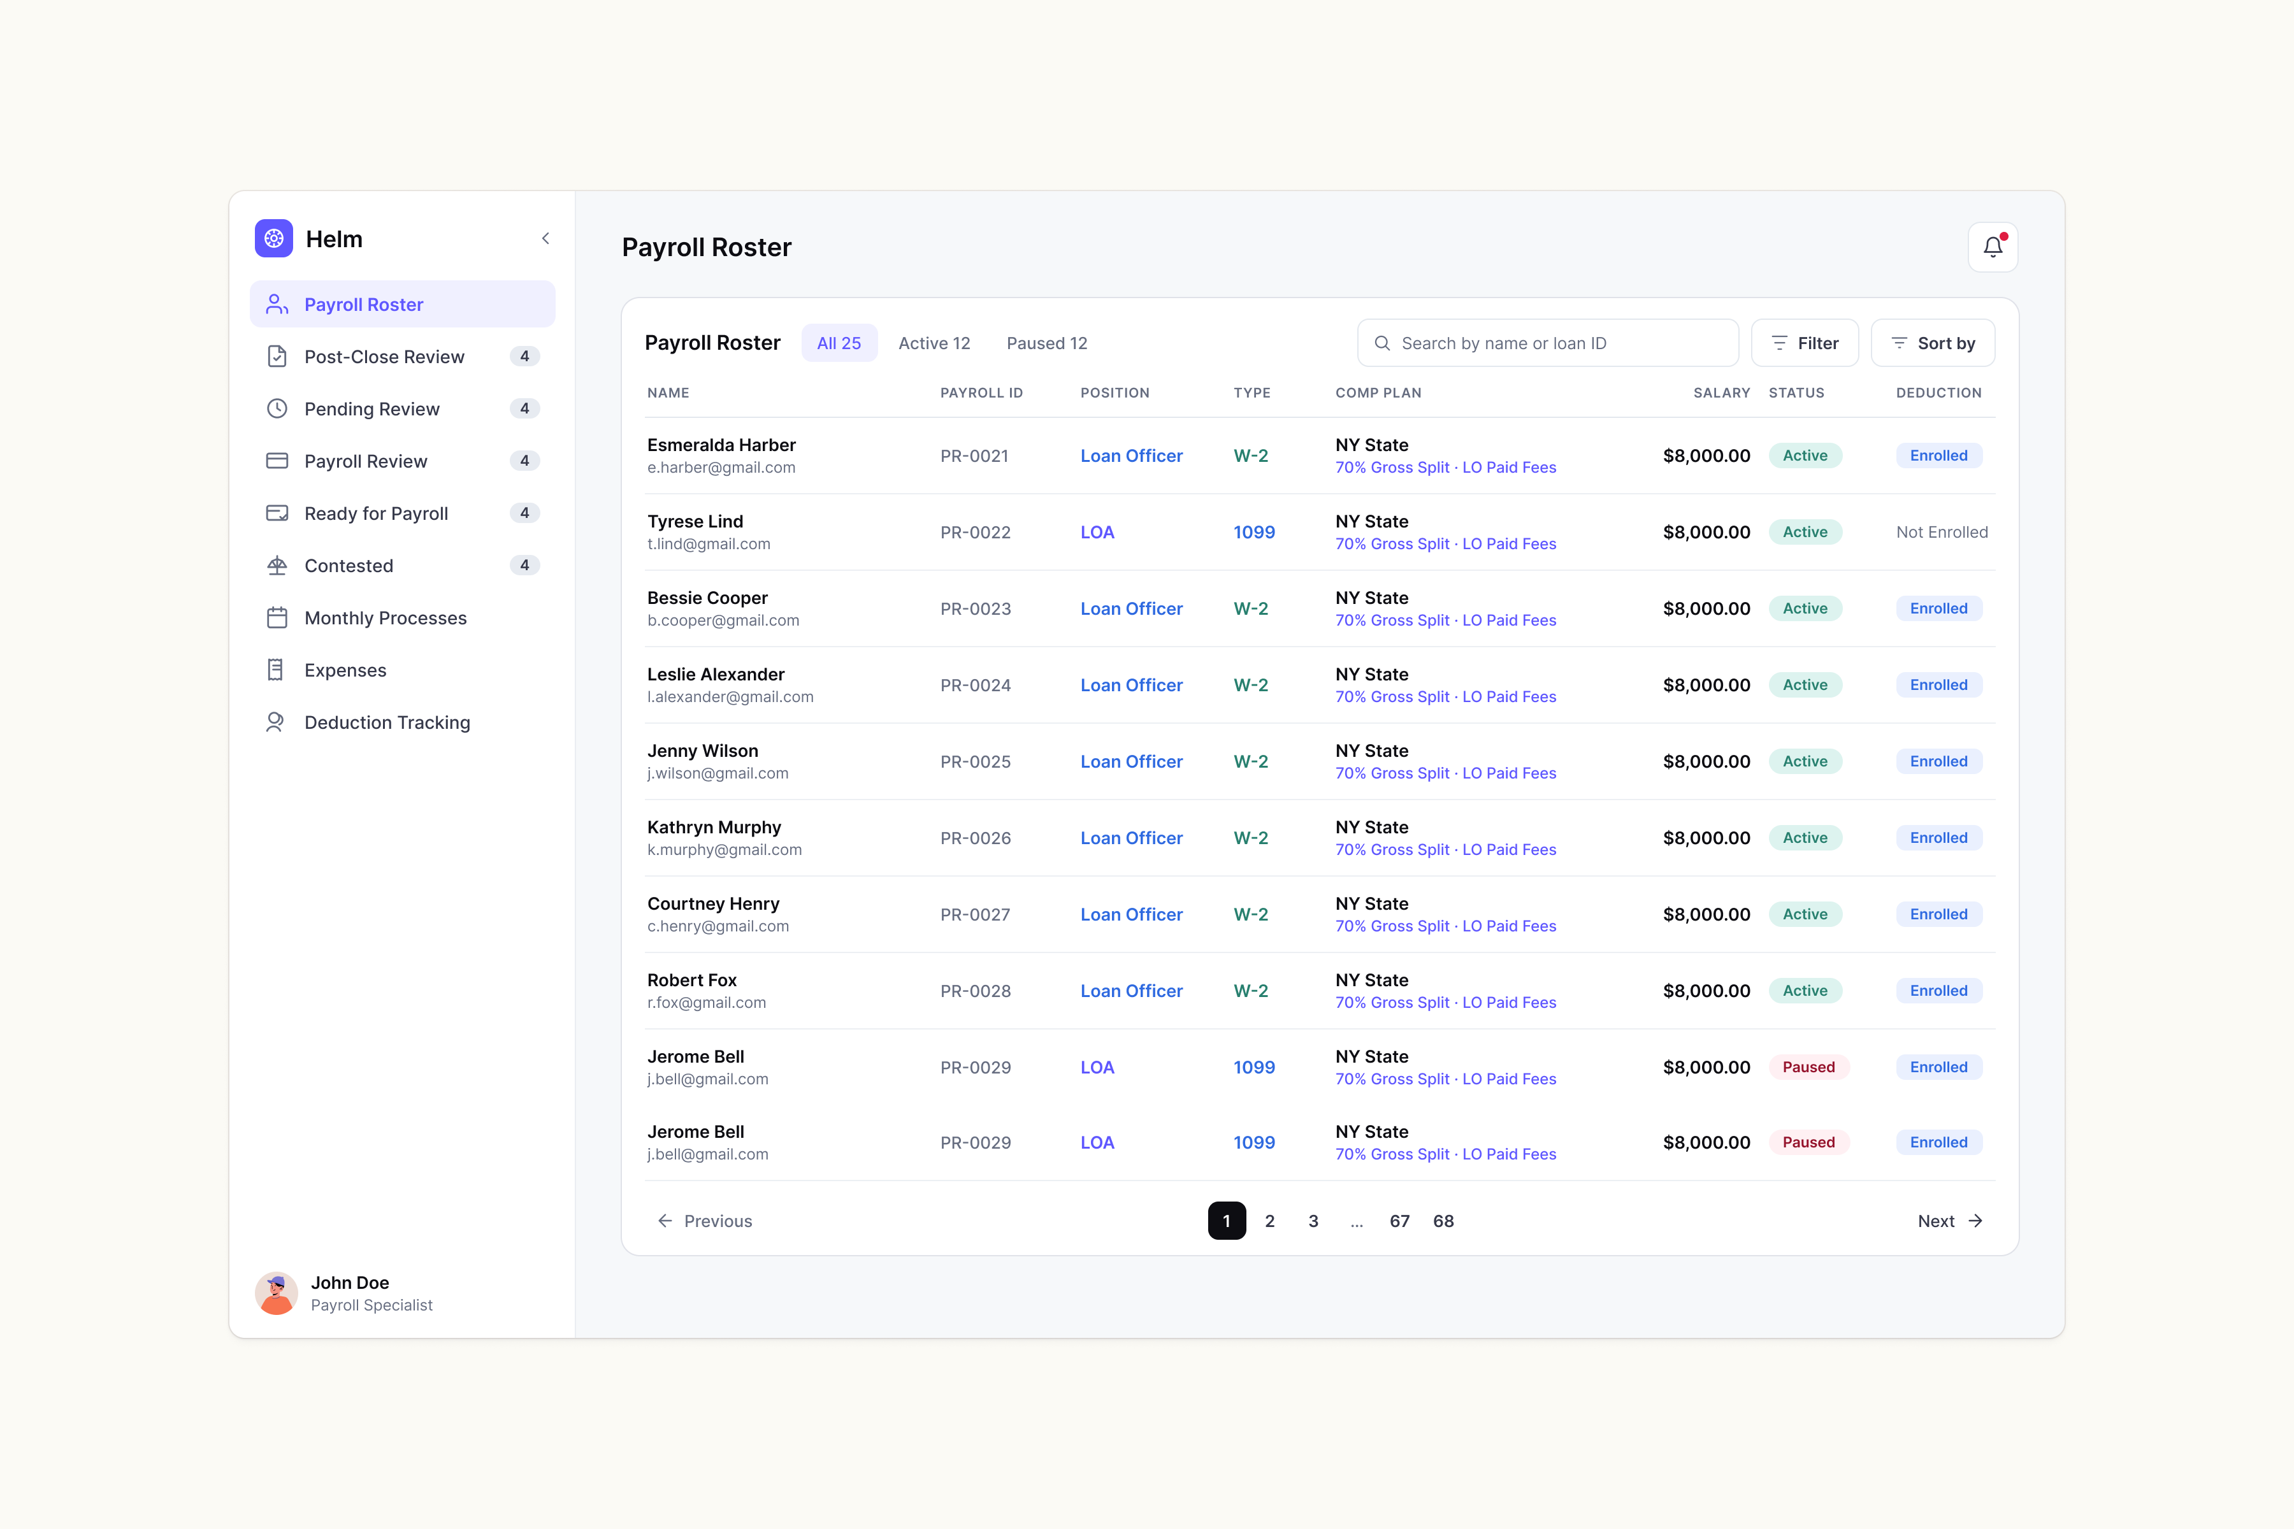Viewport: 2294px width, 1529px height.
Task: Open the Sort by dropdown
Action: (x=1933, y=343)
